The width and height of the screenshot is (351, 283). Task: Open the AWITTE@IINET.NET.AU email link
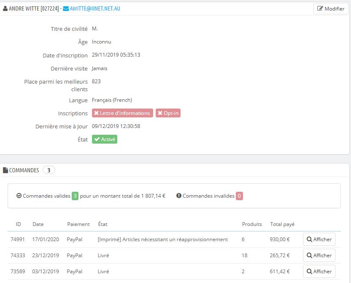coord(95,8)
